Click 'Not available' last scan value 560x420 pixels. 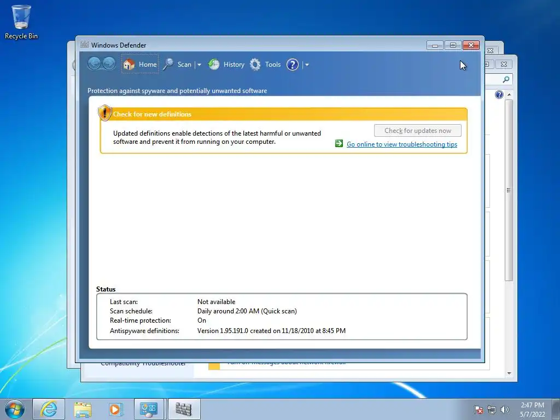216,302
